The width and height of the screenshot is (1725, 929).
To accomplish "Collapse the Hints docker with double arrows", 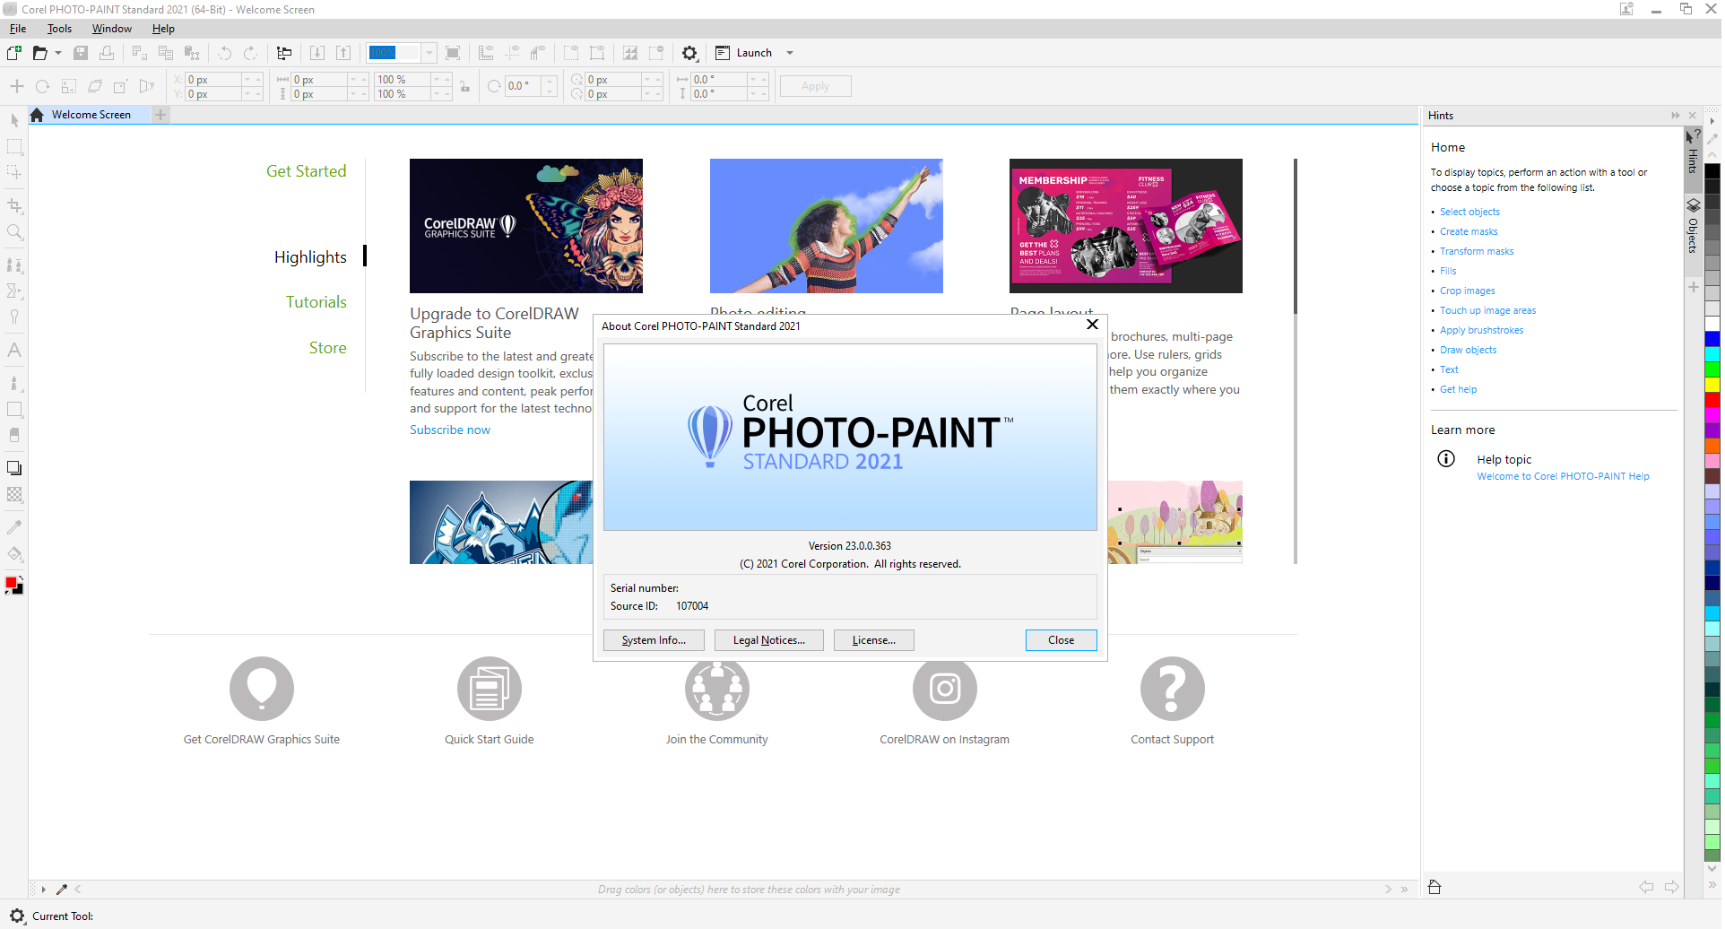I will click(1675, 116).
